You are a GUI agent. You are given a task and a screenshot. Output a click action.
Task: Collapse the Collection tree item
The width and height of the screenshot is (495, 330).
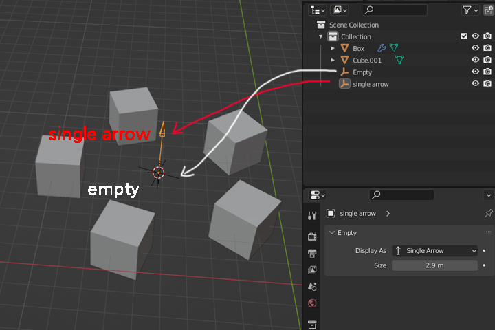click(321, 36)
